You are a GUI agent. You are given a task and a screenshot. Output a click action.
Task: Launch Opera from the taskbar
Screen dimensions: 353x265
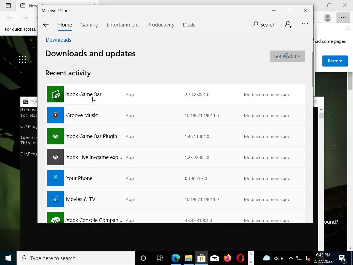pyautogui.click(x=240, y=258)
